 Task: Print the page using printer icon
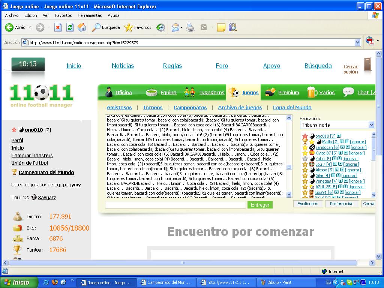tap(190, 27)
